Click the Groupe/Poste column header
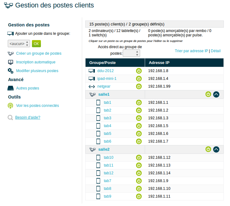 tap(115, 63)
